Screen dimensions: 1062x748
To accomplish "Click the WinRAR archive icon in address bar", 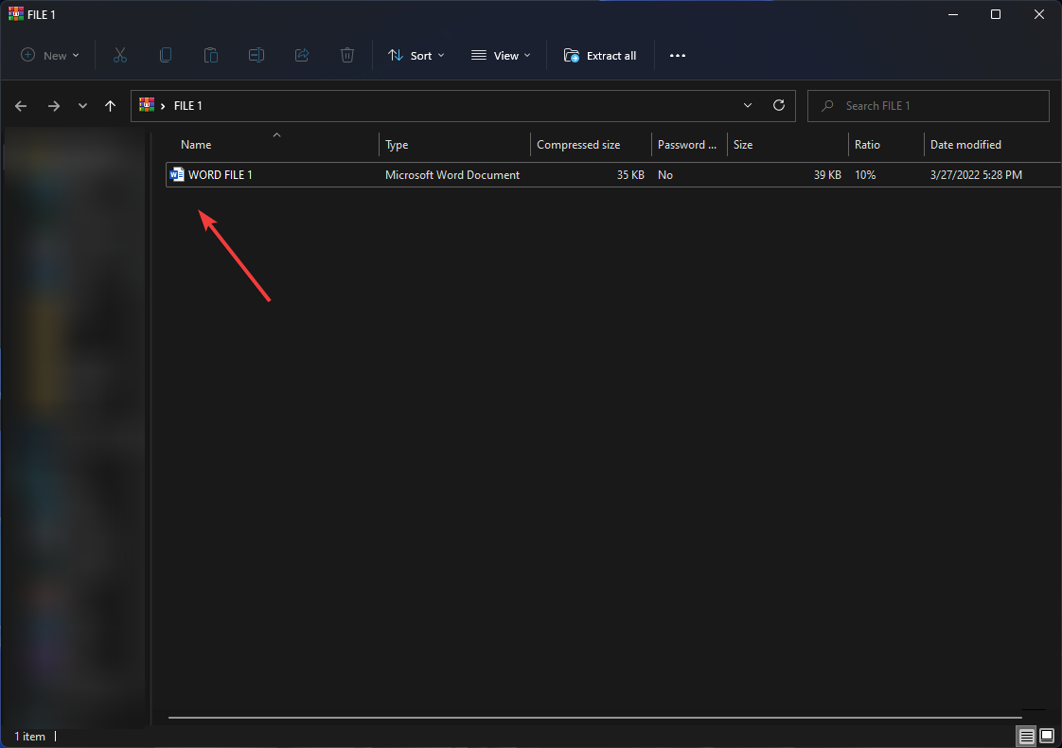I will pyautogui.click(x=147, y=105).
